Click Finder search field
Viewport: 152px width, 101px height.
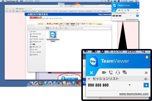pos(96,28)
